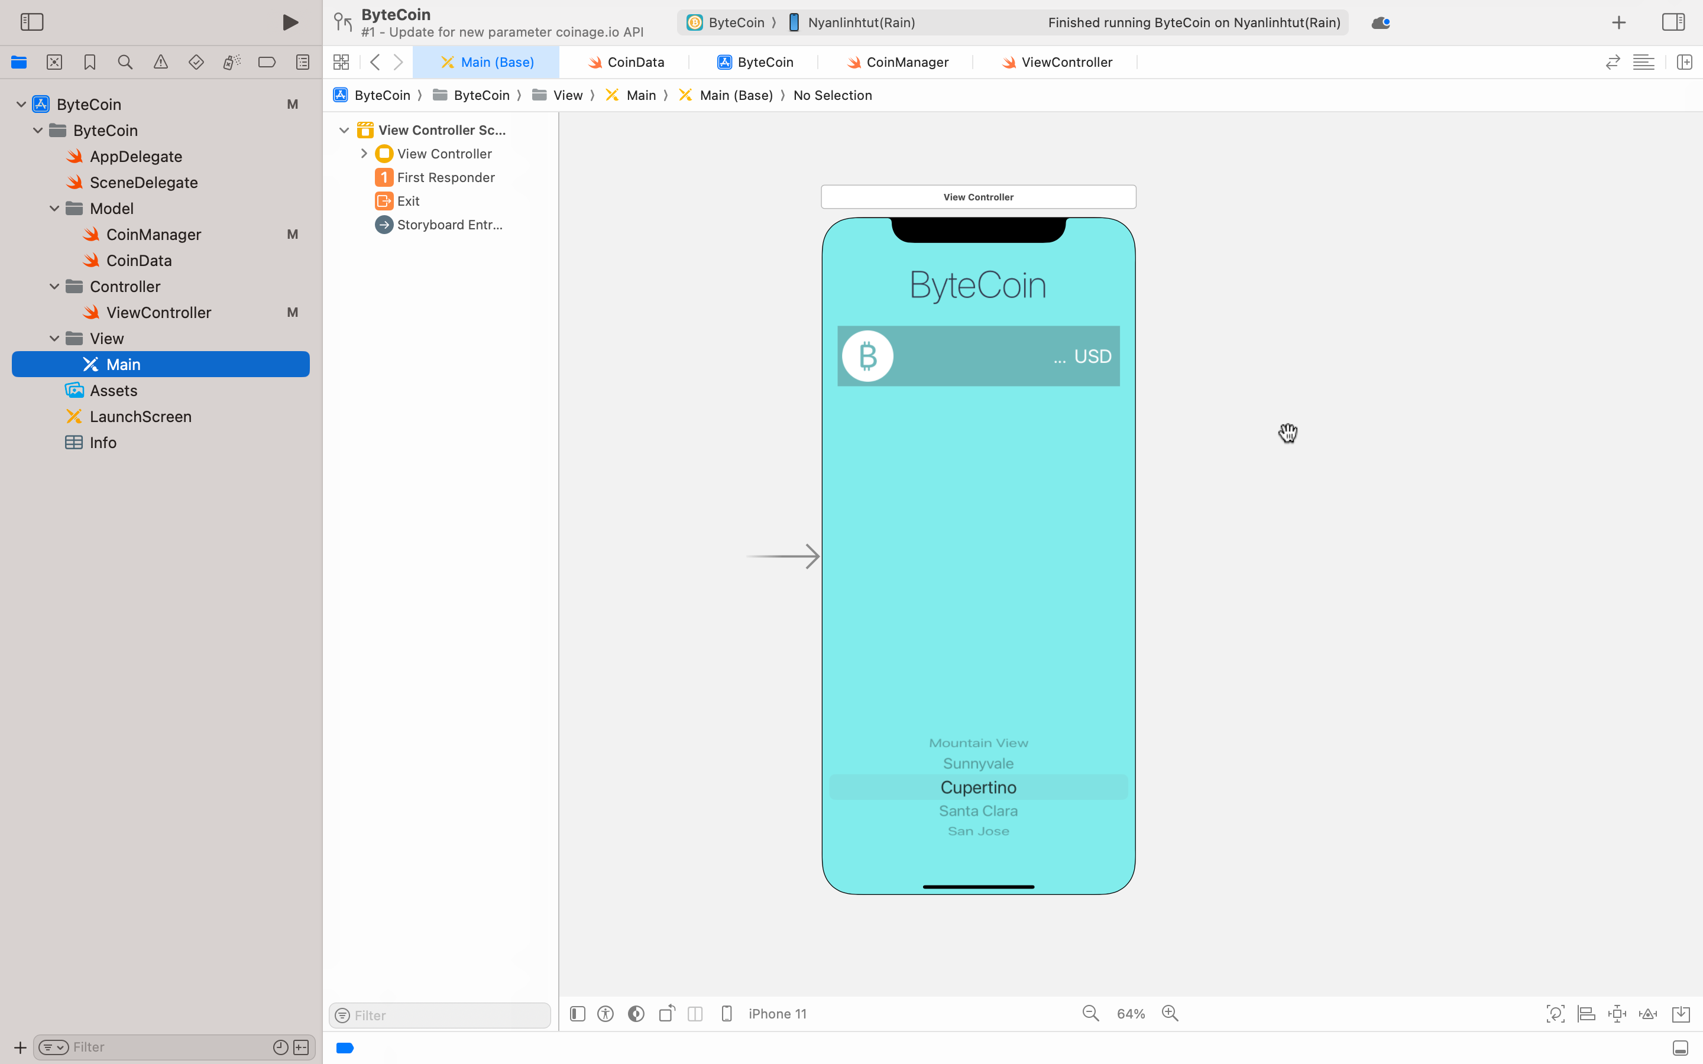Screen dimensions: 1703x1064
Task: Open the related items grid menu
Action: 341,62
